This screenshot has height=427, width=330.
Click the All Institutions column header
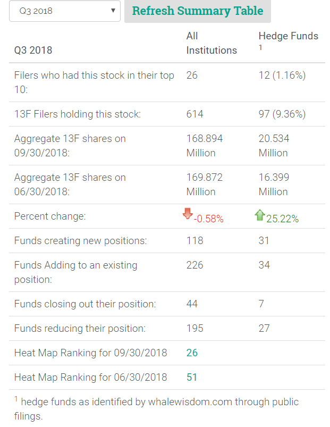(211, 43)
